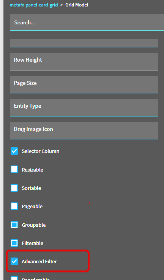Click the unlabeled field above Row Height

pos(84,43)
